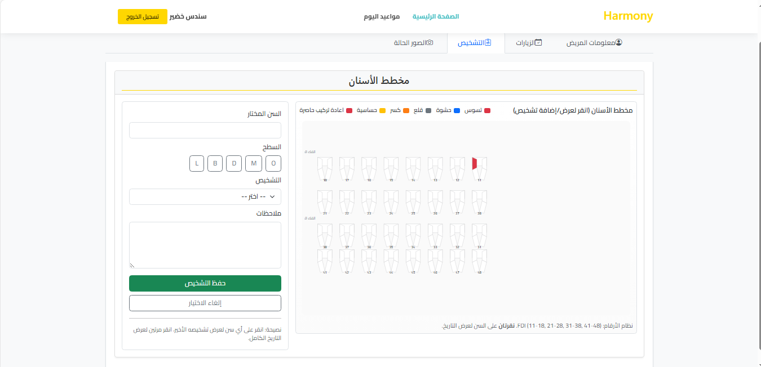Go to معلومات المريض patient info tab
The width and height of the screenshot is (761, 367).
click(x=594, y=43)
